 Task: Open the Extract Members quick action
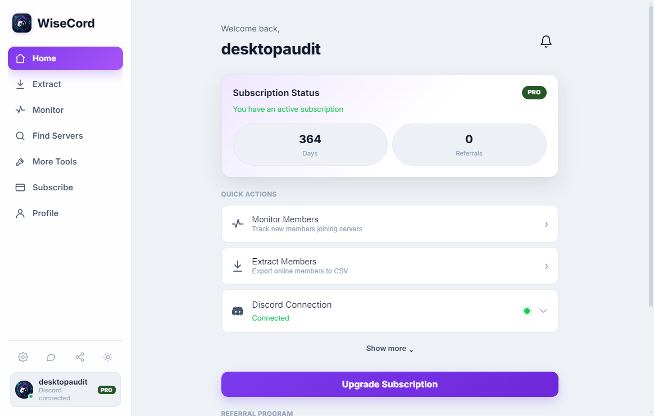coord(389,266)
